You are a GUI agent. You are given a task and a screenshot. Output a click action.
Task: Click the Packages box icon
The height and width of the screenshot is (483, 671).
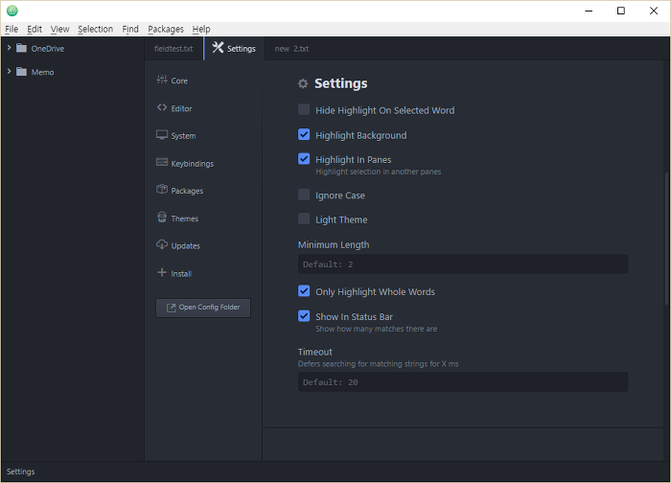tap(162, 189)
